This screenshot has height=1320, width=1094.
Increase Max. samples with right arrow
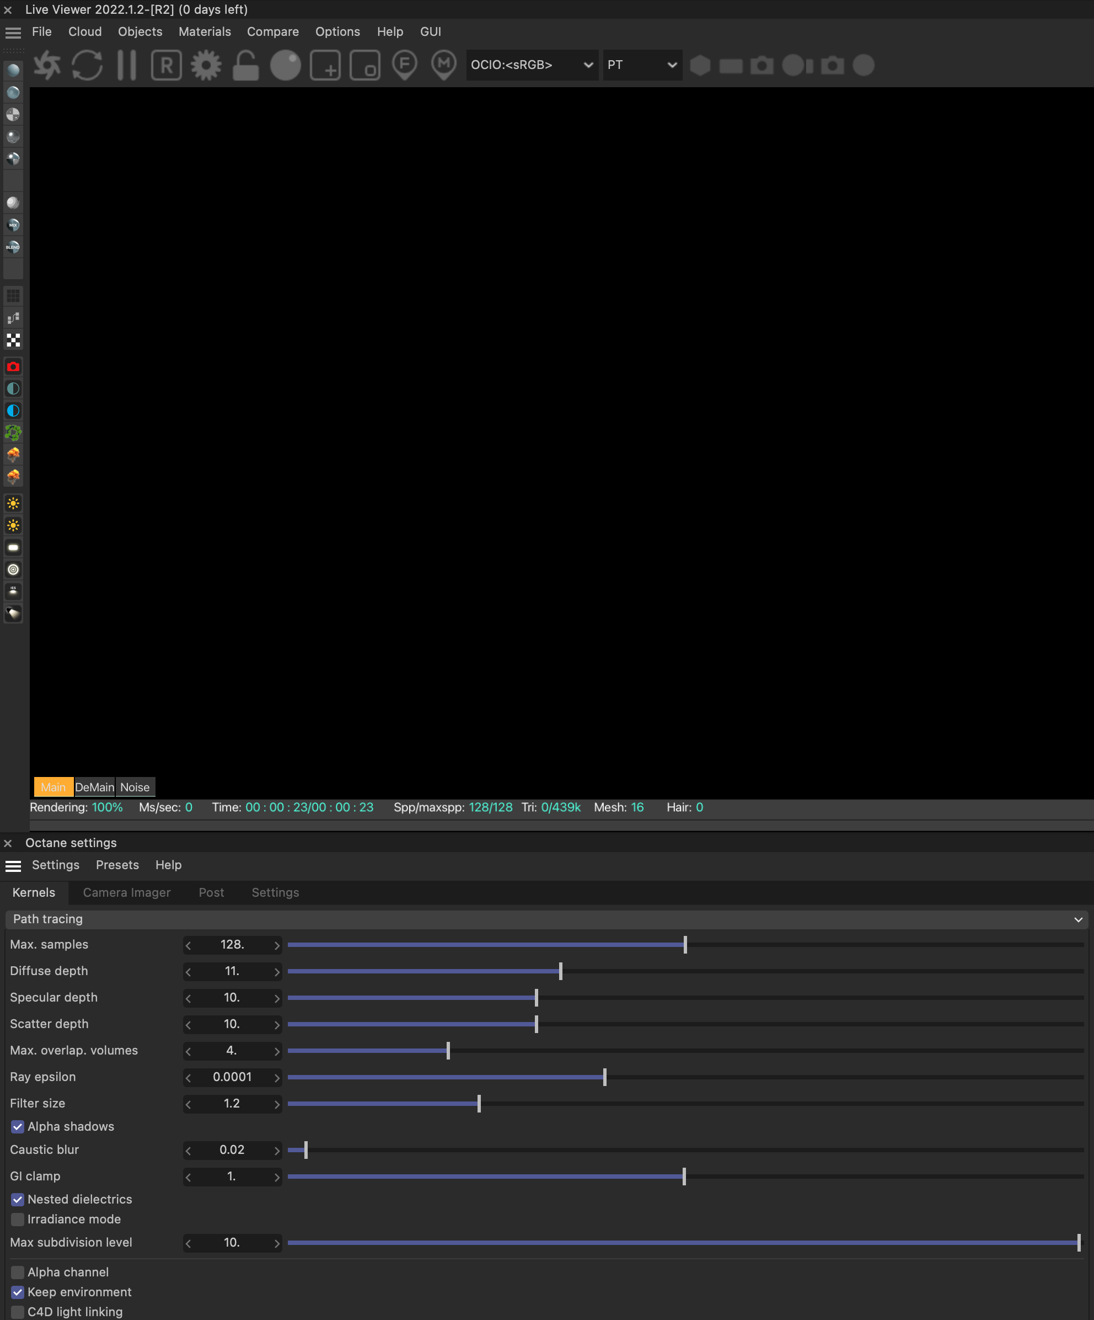tap(276, 945)
